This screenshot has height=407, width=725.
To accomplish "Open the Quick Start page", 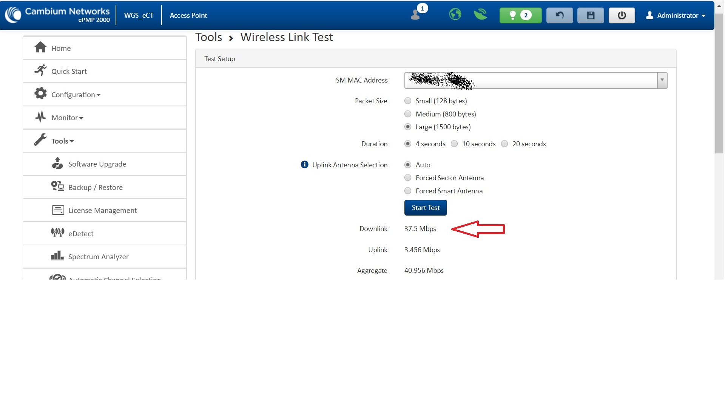I will pyautogui.click(x=69, y=72).
